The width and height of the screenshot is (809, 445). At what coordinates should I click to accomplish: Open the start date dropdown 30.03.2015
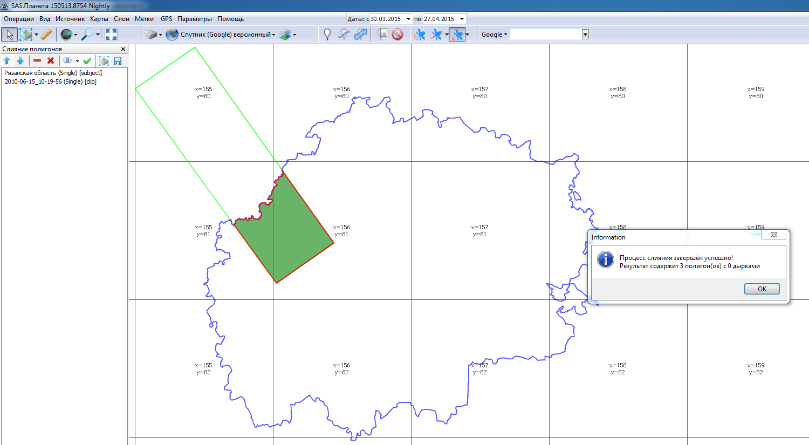pos(408,19)
